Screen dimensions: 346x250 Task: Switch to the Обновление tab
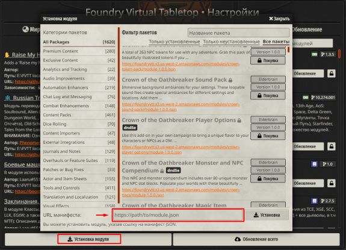(307, 30)
